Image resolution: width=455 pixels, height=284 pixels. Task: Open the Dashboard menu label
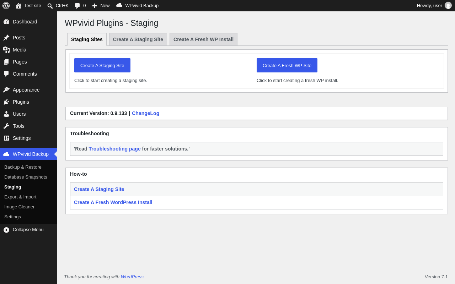[25, 22]
